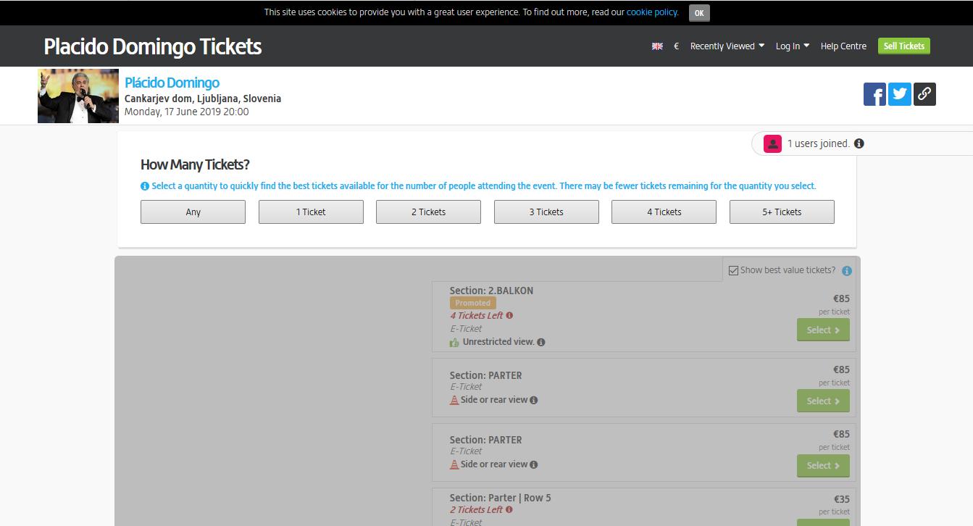The width and height of the screenshot is (973, 526).
Task: Click 2 Tickets Left text
Action: tap(476, 509)
